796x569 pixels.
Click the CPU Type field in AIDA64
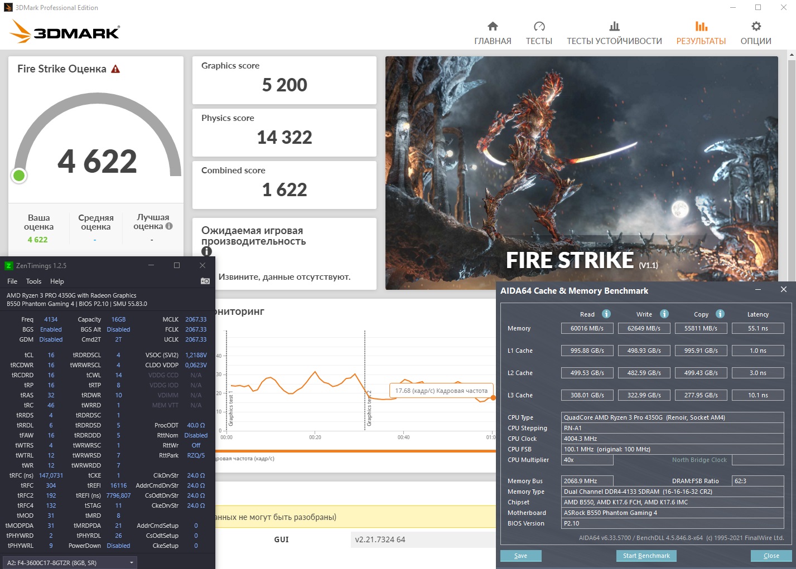[x=673, y=417]
